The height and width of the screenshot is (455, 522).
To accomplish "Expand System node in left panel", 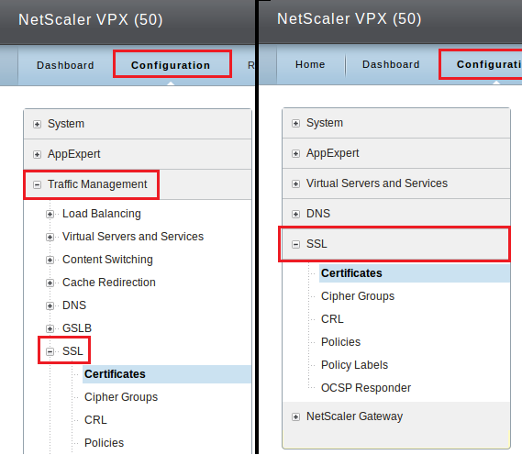I will (37, 124).
